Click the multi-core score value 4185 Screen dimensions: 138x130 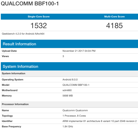coord(114,25)
